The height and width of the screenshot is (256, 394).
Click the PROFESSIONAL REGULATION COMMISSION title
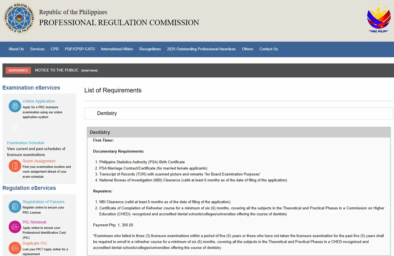(x=119, y=23)
